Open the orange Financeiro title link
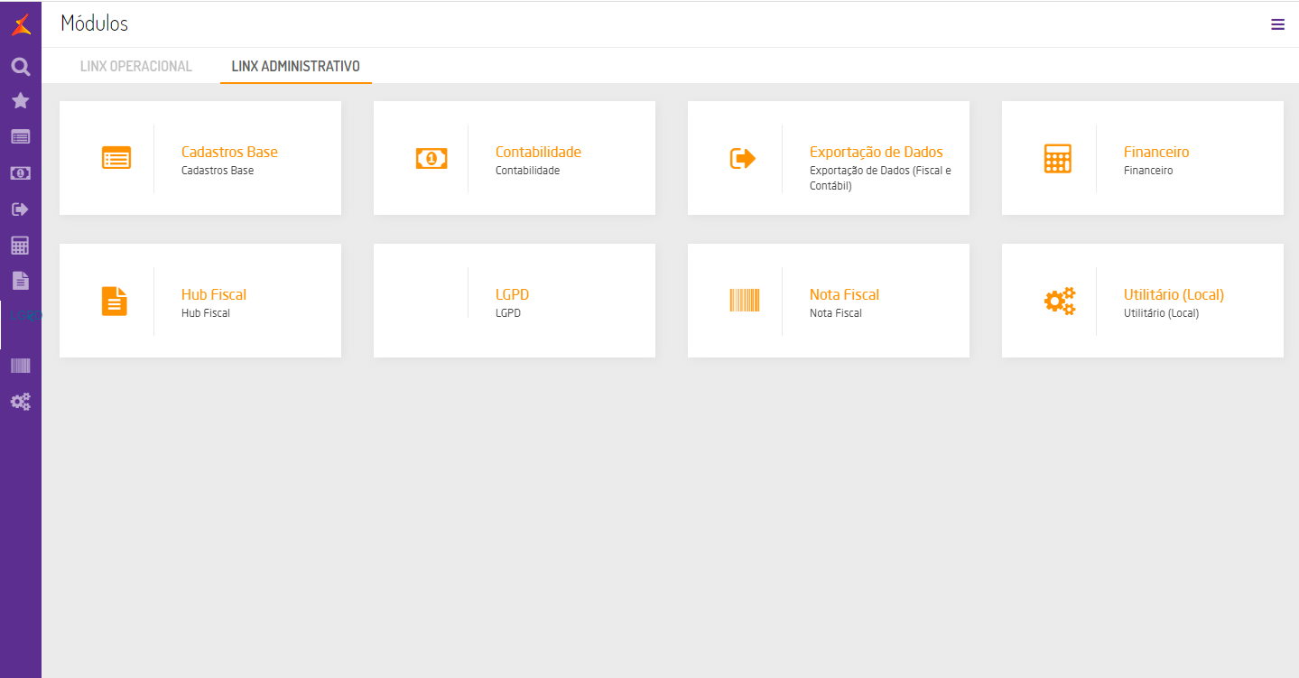 (1156, 152)
